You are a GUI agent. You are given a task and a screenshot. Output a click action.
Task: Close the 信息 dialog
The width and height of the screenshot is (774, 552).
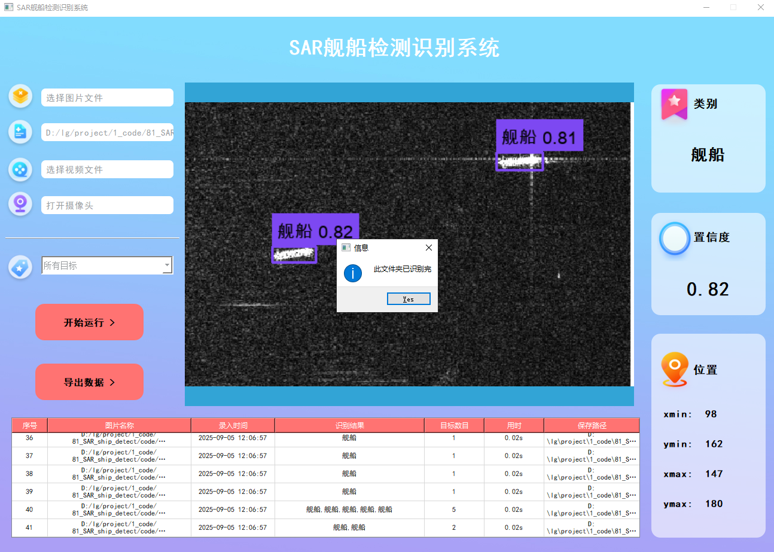point(428,248)
